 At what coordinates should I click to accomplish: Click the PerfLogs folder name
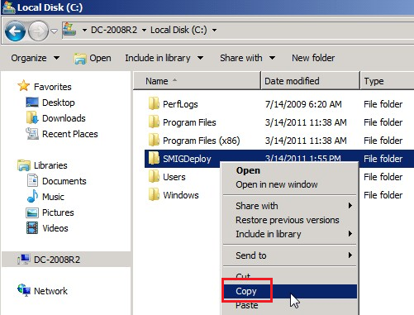(180, 104)
